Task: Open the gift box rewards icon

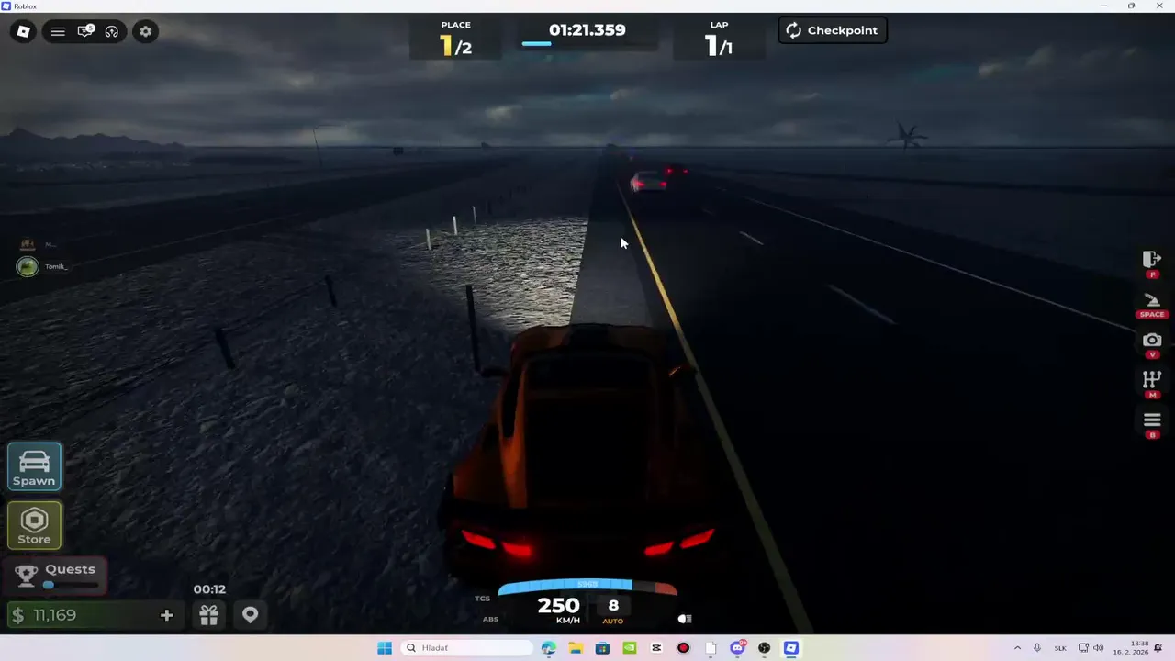Action: [209, 615]
